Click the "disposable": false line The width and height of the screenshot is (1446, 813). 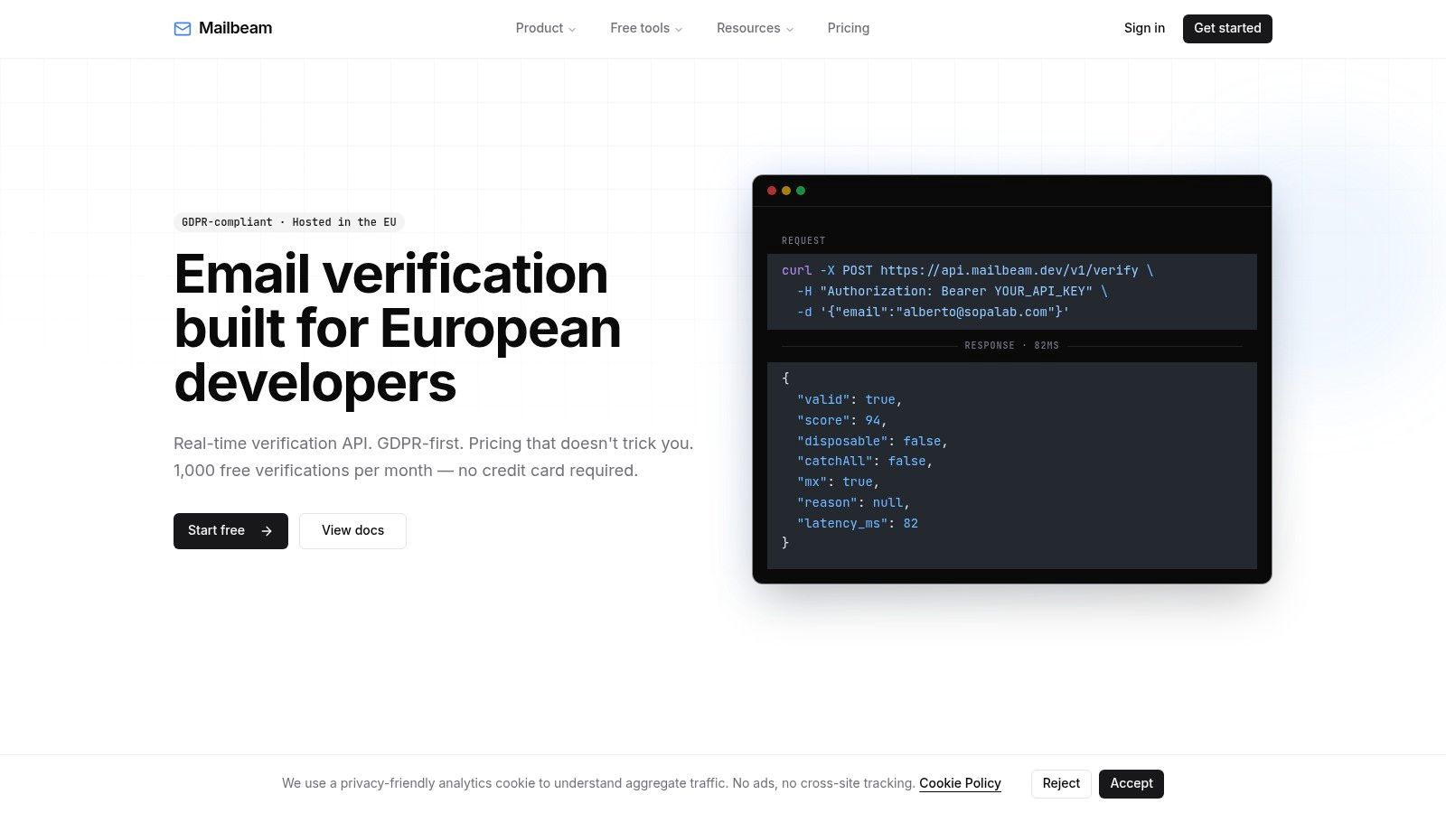pyautogui.click(x=872, y=441)
